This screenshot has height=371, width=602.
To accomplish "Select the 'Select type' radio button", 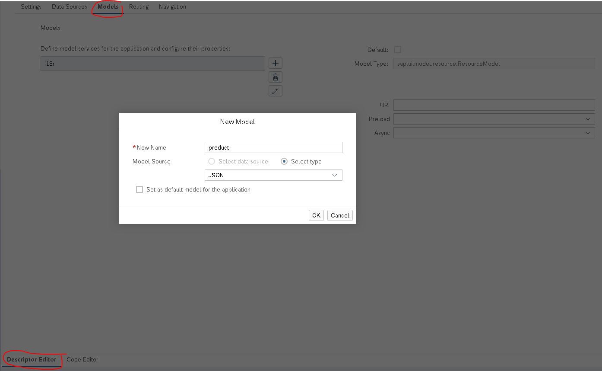I will (x=284, y=161).
